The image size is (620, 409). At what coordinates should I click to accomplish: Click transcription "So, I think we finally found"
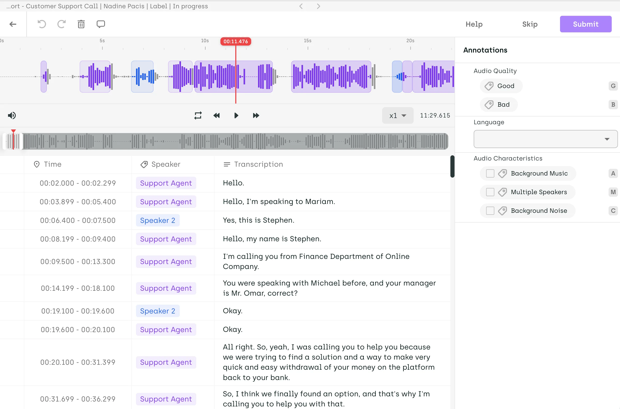pos(326,399)
